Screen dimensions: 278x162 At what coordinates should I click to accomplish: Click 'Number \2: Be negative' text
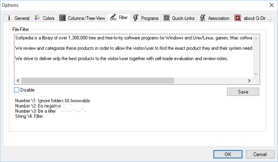coord(38,106)
